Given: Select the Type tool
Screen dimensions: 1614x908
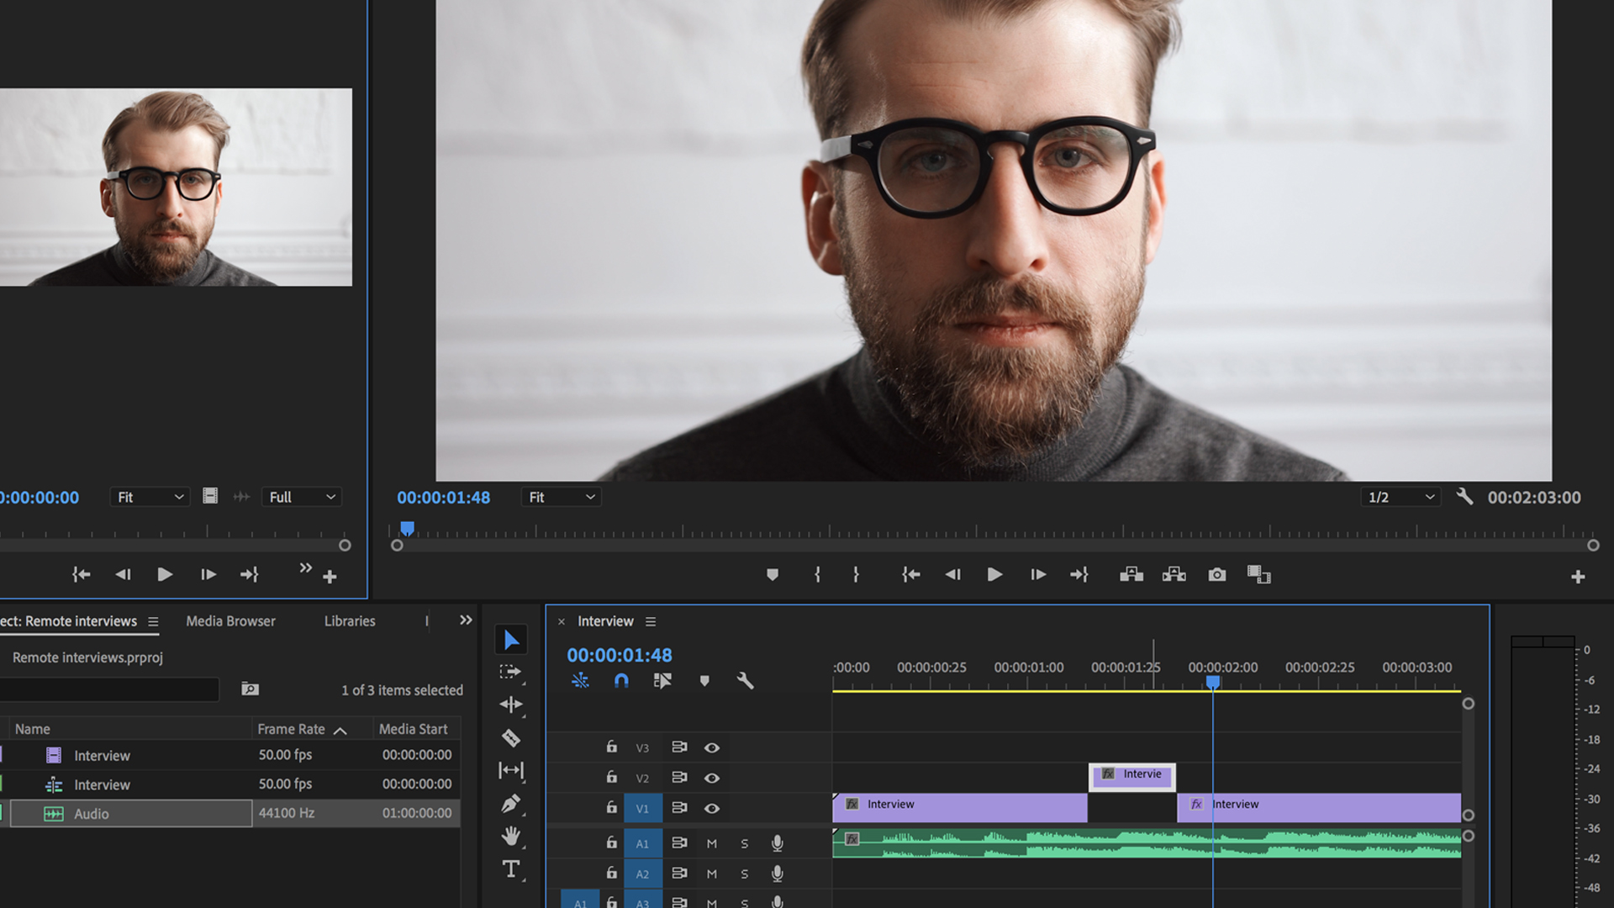Looking at the screenshot, I should coord(511,868).
